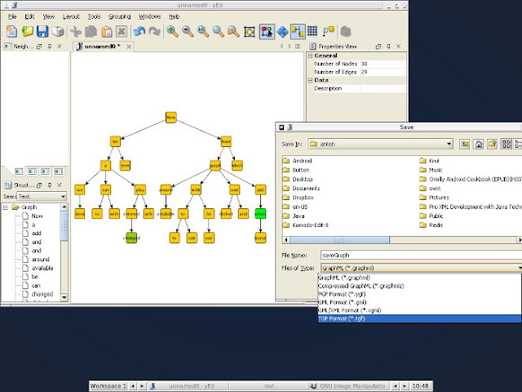
Task: Select second neighborhood view mode tab icon
Action: coord(32,171)
